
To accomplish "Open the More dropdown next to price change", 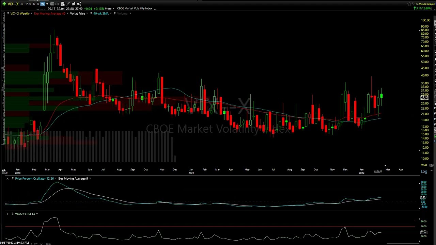I will [109, 8].
